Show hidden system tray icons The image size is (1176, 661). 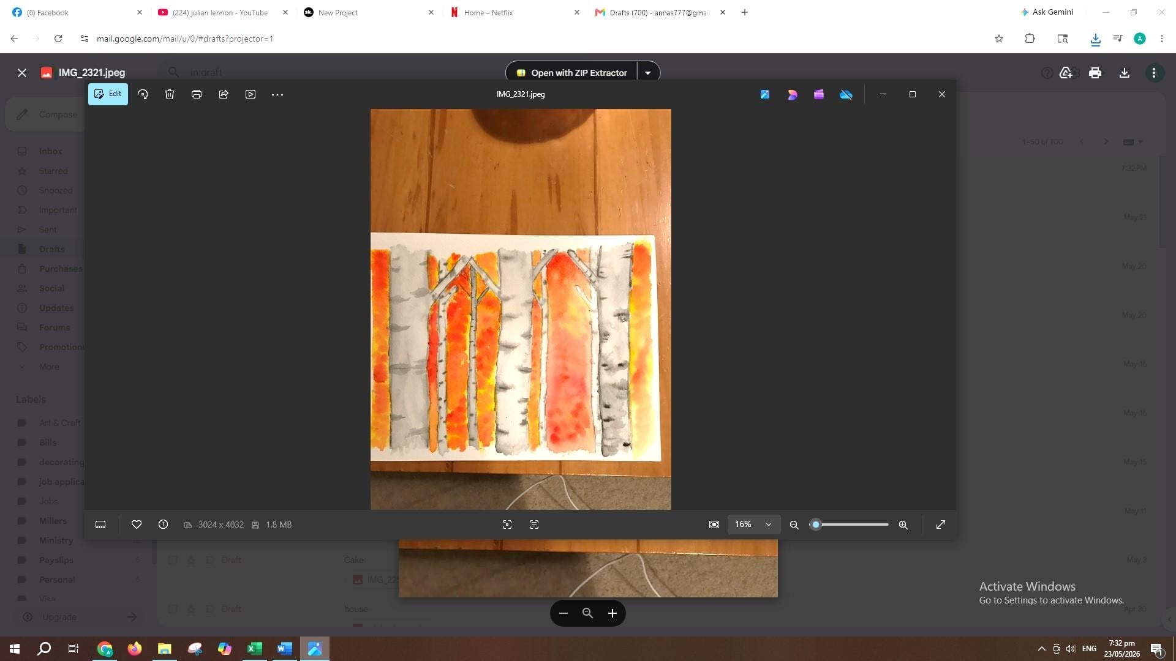point(1041,649)
